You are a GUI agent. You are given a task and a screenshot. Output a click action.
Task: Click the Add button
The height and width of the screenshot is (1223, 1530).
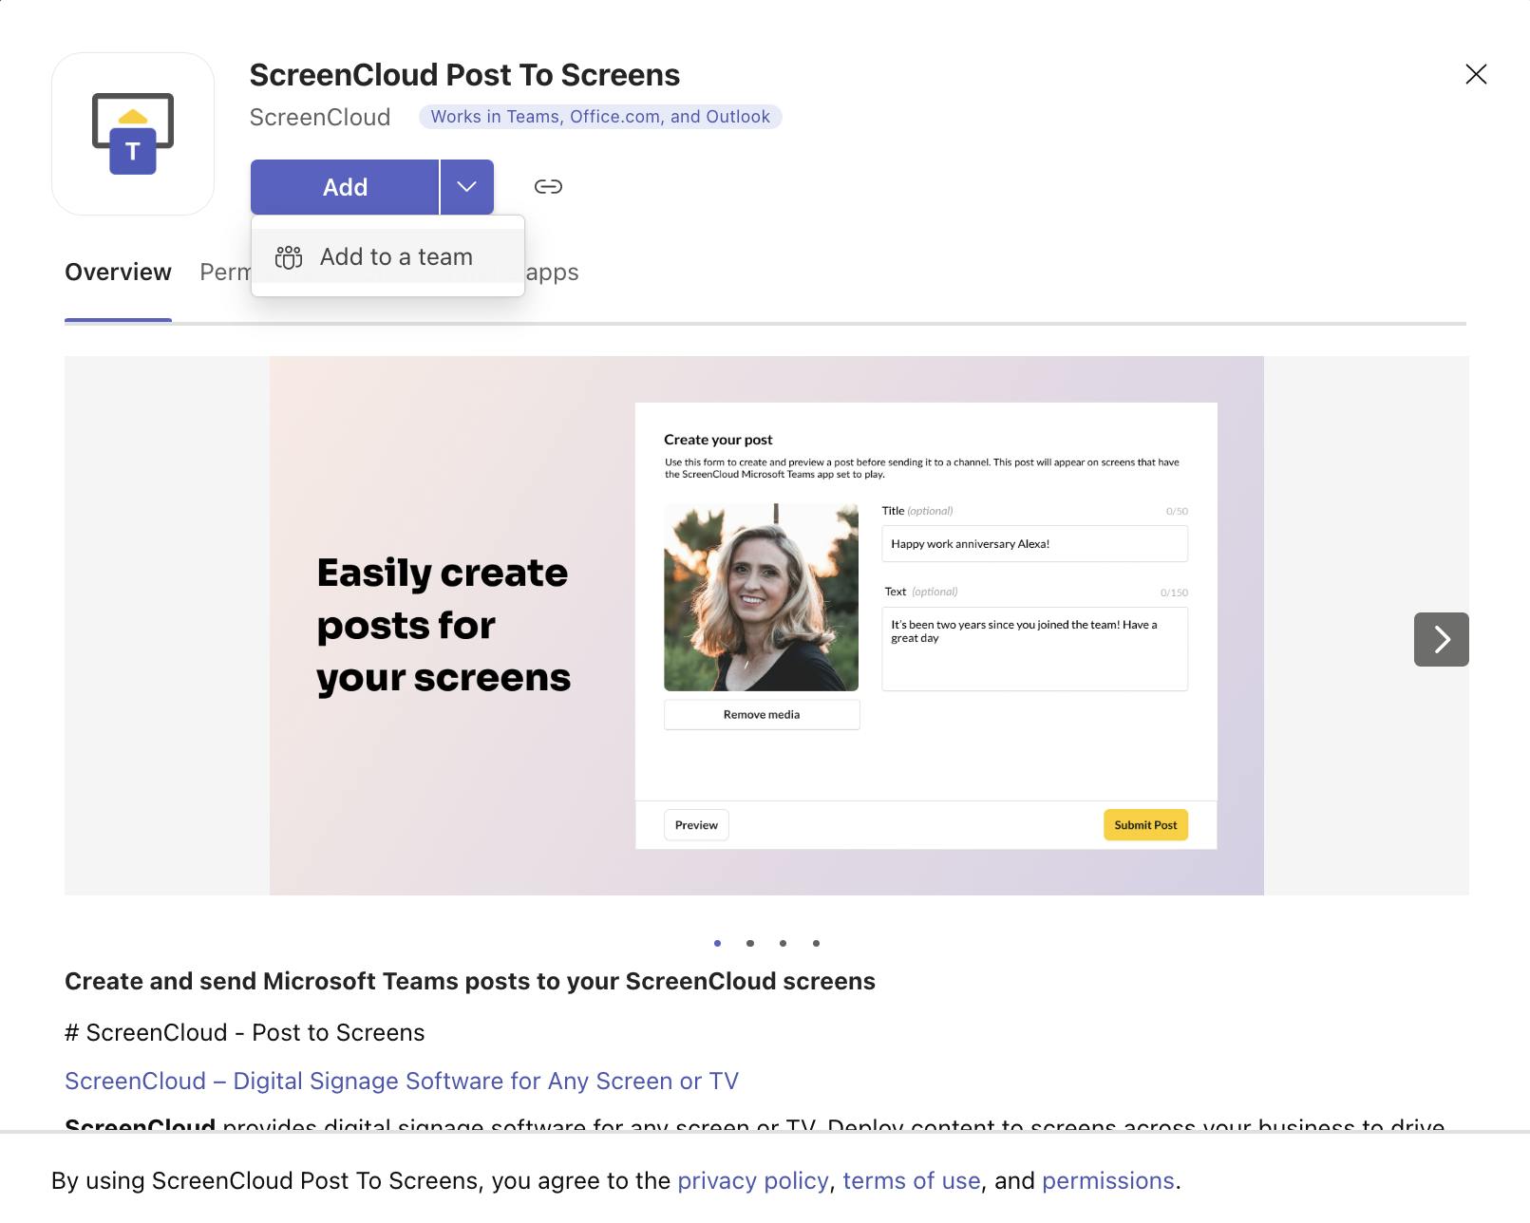[x=345, y=187]
